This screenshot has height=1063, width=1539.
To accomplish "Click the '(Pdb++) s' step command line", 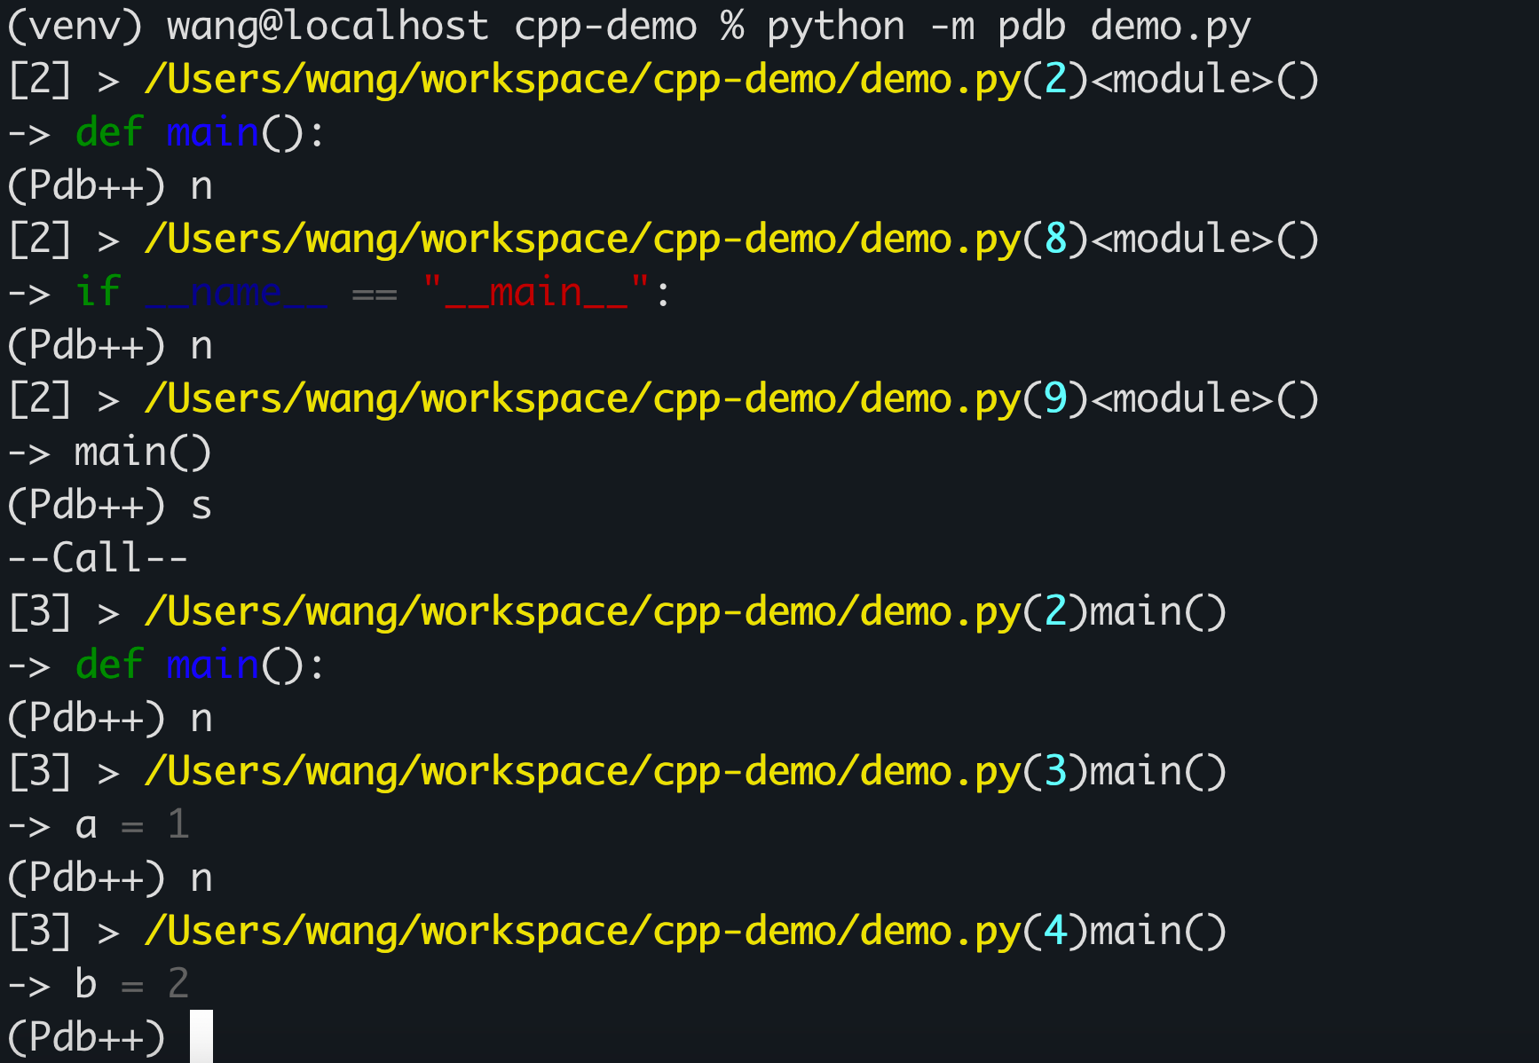I will (x=110, y=506).
